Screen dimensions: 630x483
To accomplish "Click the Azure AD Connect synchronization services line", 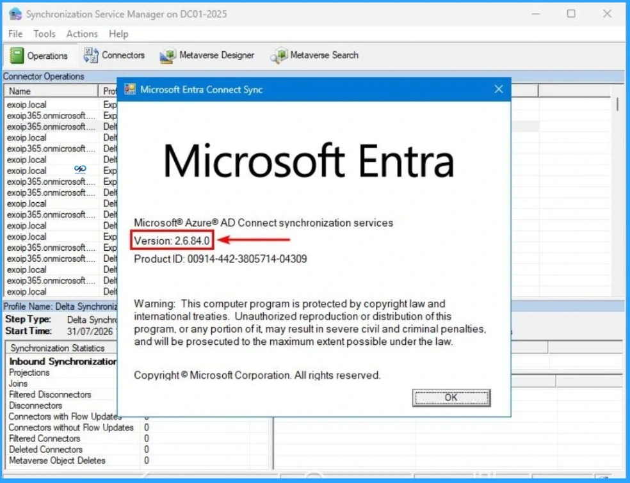I will pyautogui.click(x=263, y=223).
